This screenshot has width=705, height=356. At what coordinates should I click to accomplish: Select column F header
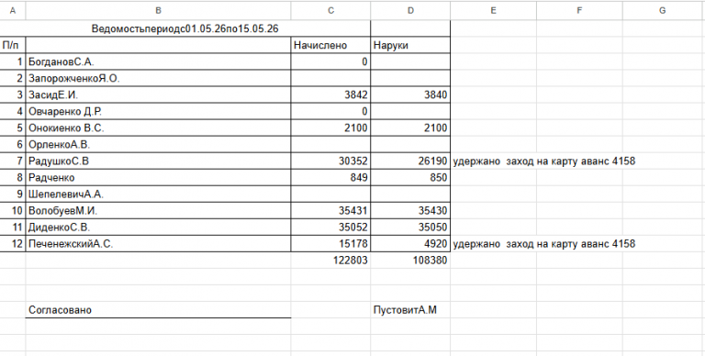pos(579,10)
